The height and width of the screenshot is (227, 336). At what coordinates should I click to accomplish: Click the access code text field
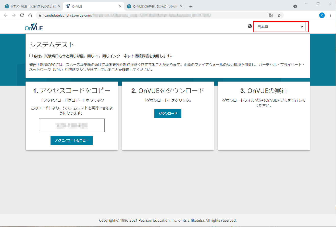[x=72, y=125]
